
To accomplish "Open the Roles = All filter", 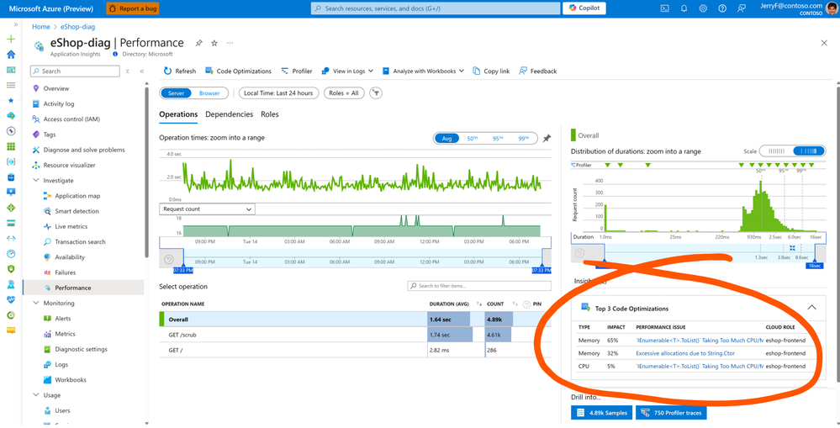I will pos(344,93).
